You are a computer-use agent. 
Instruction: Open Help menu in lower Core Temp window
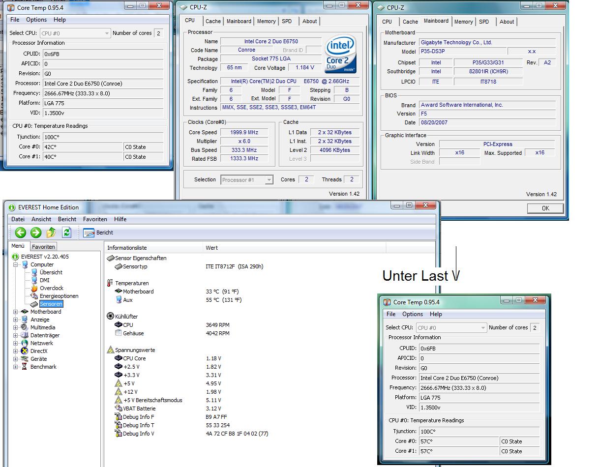click(x=436, y=314)
